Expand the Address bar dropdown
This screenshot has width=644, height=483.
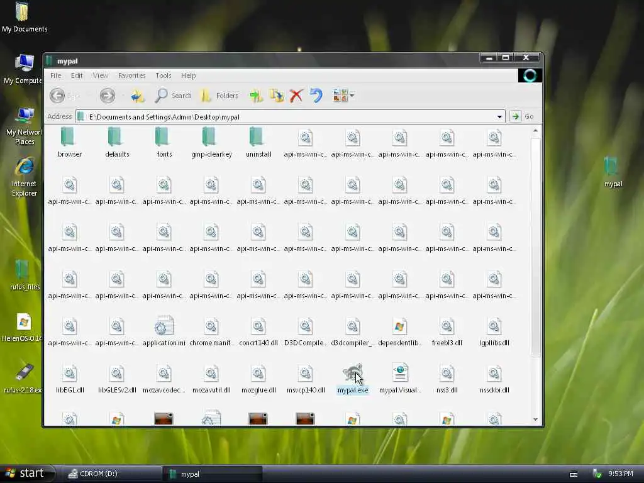pos(499,116)
